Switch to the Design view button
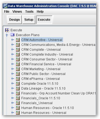This screenshot has width=100, height=119. pos(15,20)
